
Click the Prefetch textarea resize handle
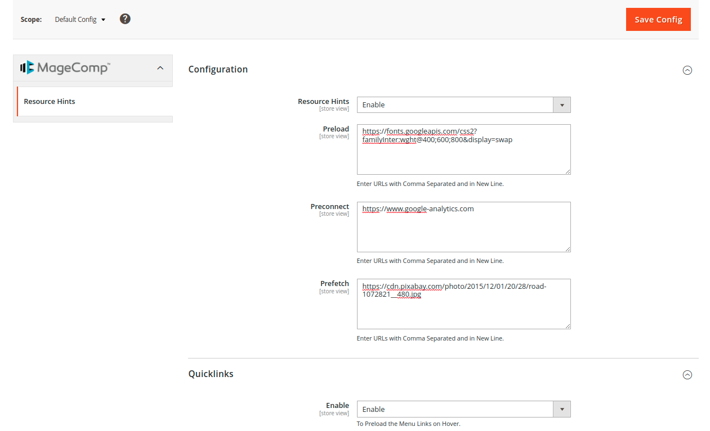point(567,325)
